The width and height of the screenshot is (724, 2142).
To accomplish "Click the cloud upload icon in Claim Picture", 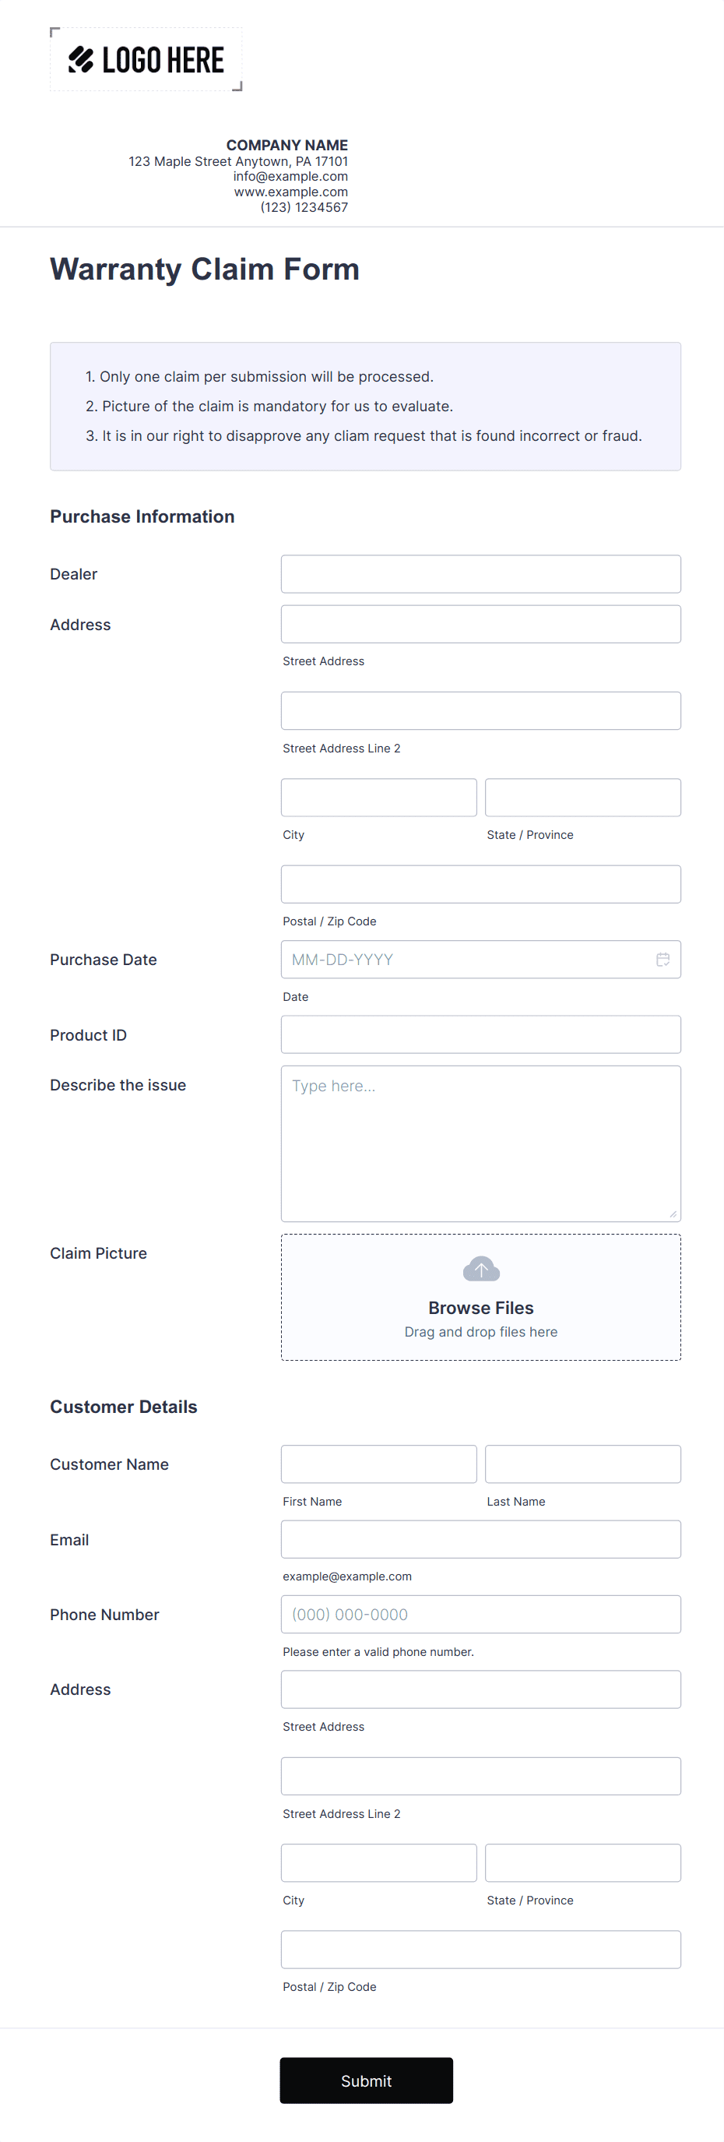I will coord(480,1269).
